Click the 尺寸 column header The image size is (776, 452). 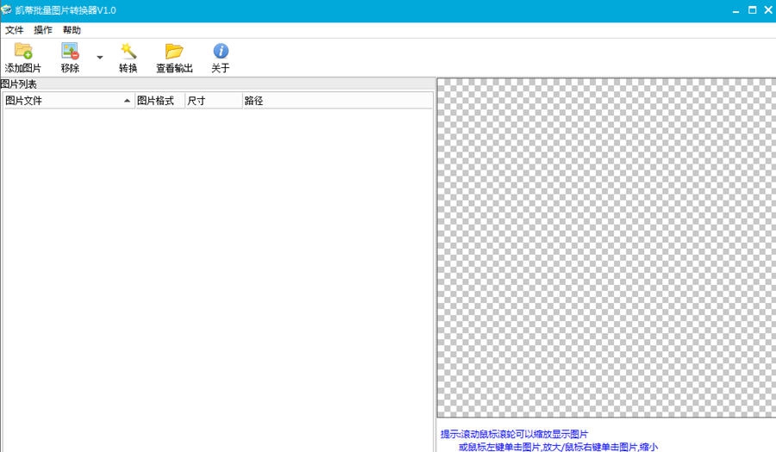pos(213,101)
